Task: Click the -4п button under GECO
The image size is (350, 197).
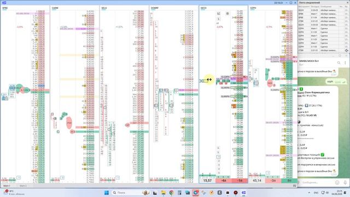Action: point(224,181)
